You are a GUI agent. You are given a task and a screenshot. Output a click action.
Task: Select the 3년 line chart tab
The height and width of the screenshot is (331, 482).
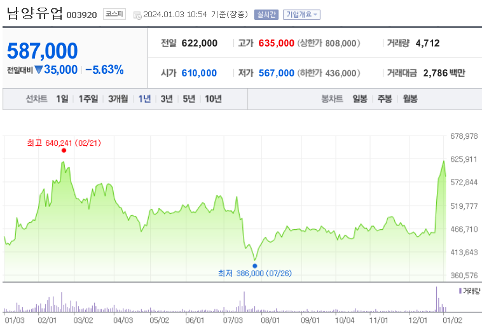pos(167,99)
